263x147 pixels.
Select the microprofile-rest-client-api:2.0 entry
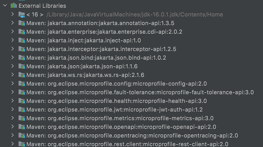coord(127,144)
